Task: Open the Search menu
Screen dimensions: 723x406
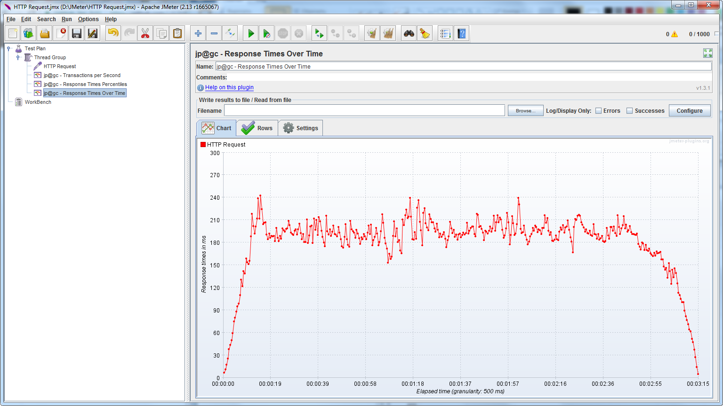Action: (x=47, y=19)
